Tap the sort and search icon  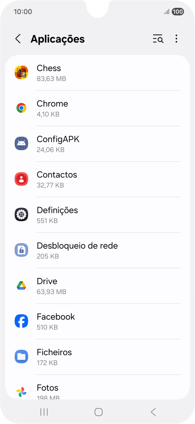(158, 39)
